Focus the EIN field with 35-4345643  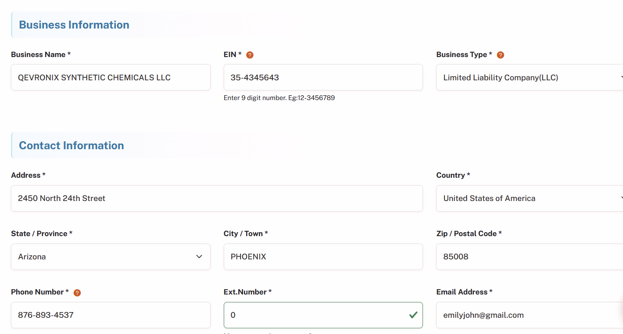(x=323, y=77)
